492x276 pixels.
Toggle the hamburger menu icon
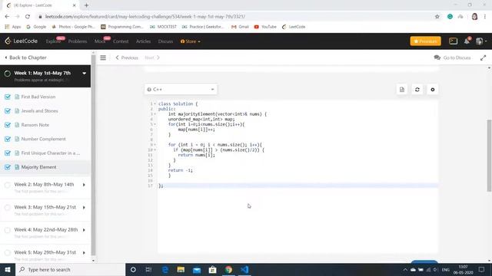tap(103, 58)
